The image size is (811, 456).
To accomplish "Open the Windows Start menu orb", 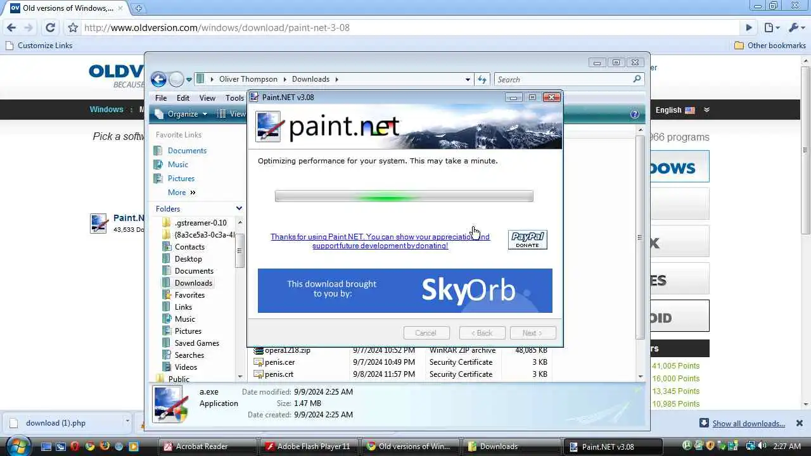I will pyautogui.click(x=18, y=445).
